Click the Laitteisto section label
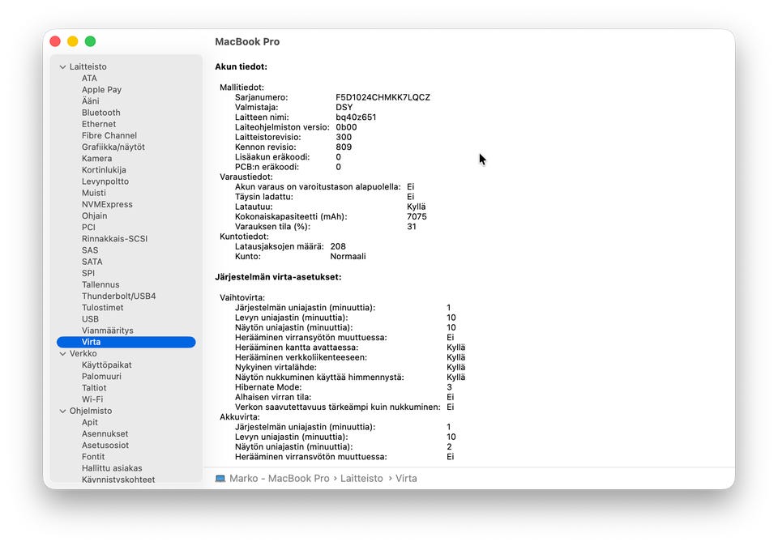 point(88,66)
